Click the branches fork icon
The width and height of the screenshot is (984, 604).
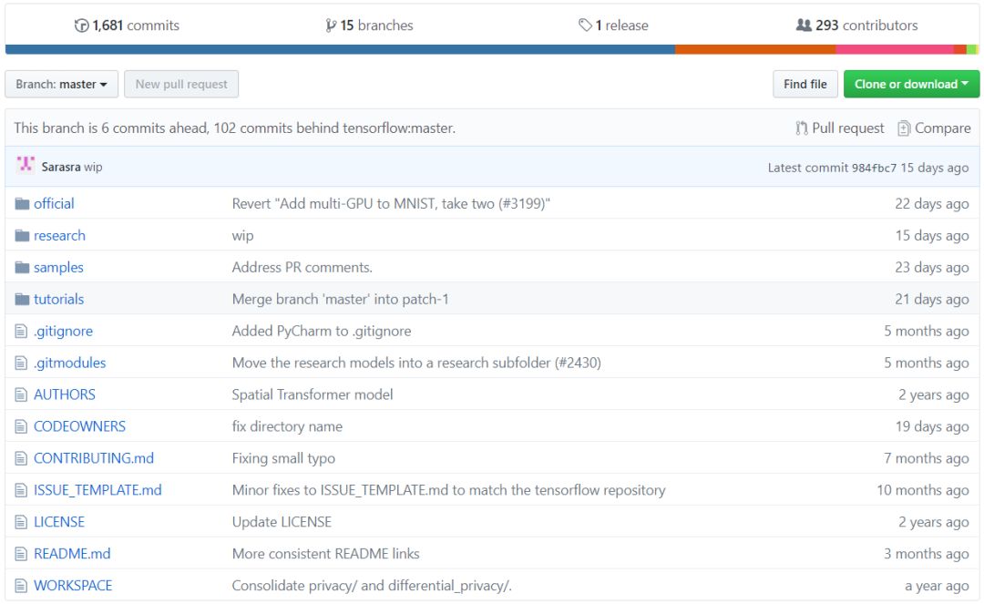tap(331, 26)
